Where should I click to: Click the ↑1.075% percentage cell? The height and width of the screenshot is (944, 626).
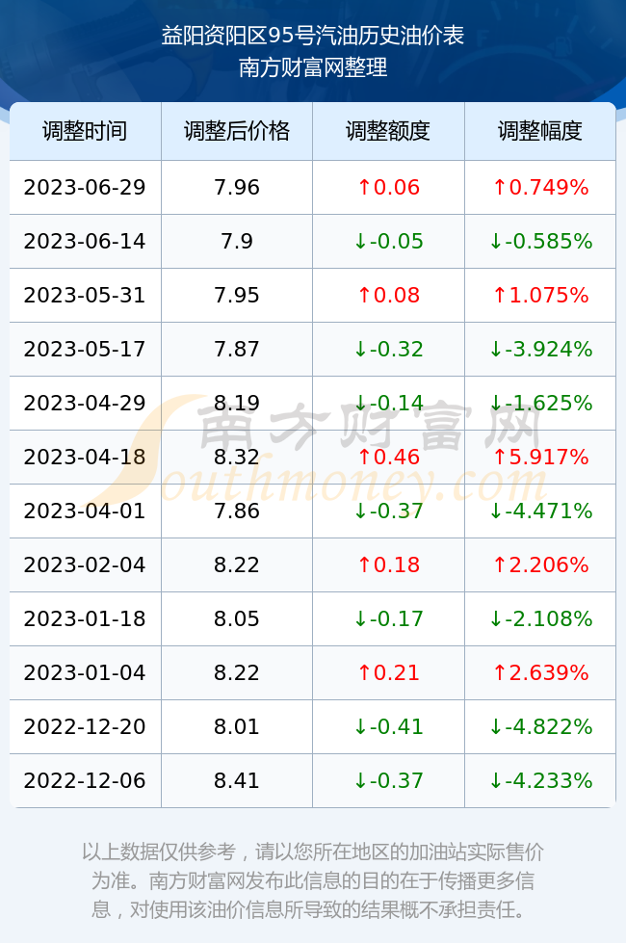click(x=540, y=295)
